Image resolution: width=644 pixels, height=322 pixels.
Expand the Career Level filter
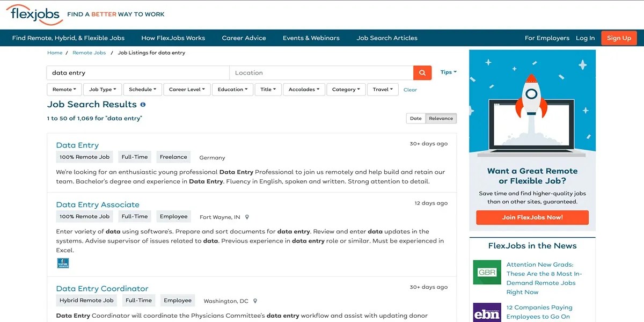(187, 89)
